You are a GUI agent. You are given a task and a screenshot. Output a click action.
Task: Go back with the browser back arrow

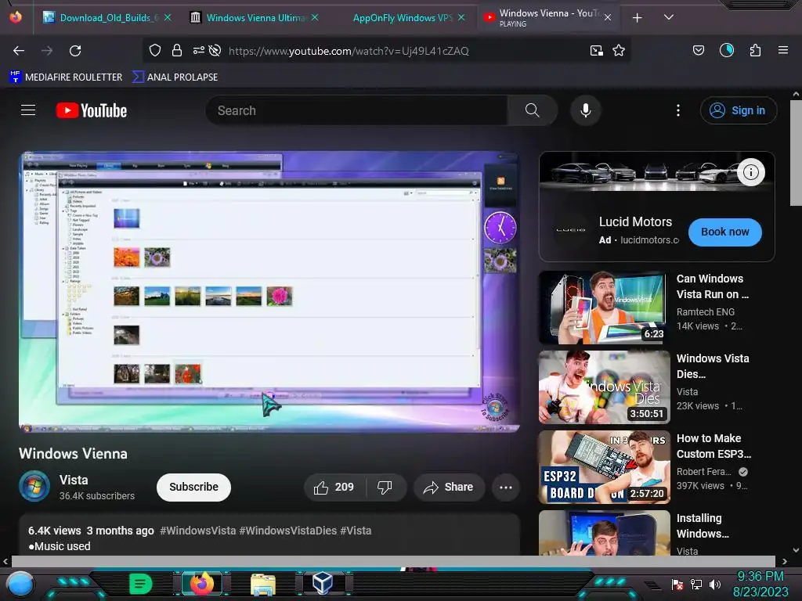[19, 51]
